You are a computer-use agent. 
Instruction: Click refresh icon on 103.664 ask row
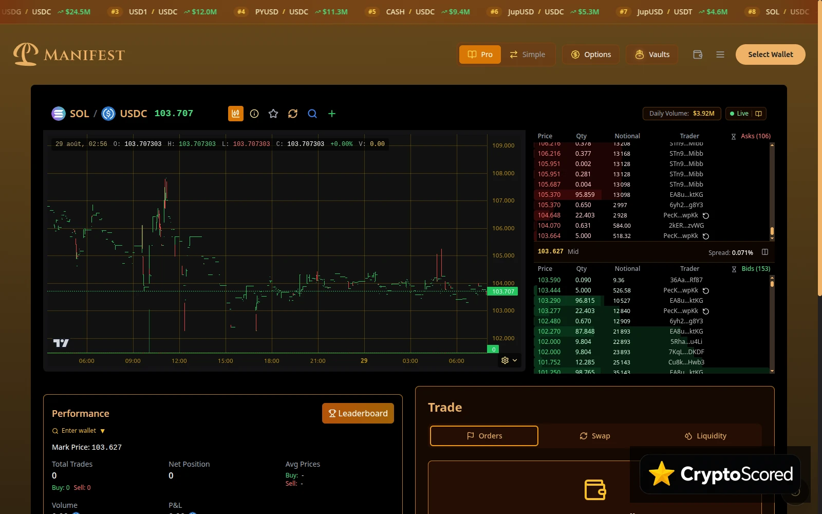coord(706,236)
